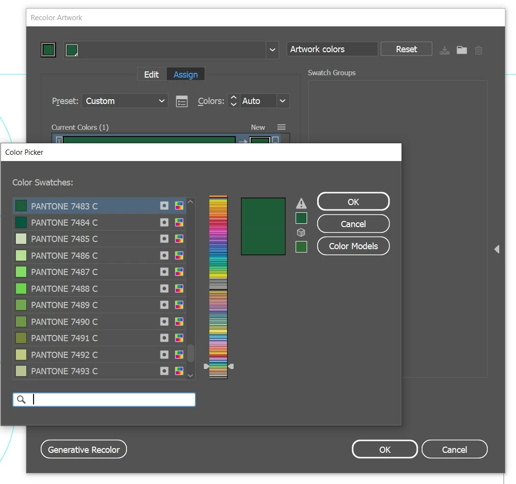Screen dimensions: 516x484
Task: Cancel the Color Picker dialog
Action: tap(354, 224)
